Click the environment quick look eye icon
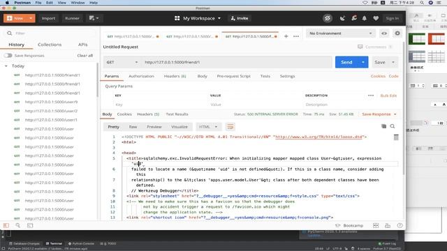This screenshot has width=447, height=251. click(x=384, y=33)
